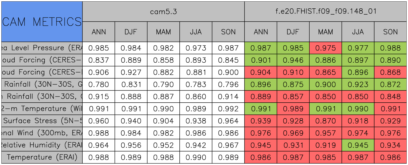Select the 2-m Temperature row label
This screenshot has height=165, width=408.
[42, 109]
